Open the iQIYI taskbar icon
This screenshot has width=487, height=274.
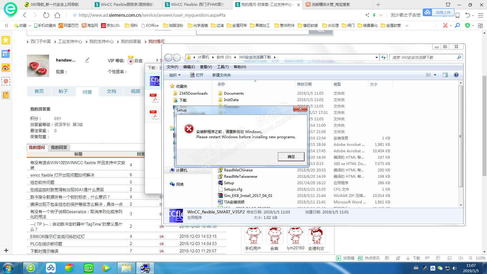(x=88, y=268)
